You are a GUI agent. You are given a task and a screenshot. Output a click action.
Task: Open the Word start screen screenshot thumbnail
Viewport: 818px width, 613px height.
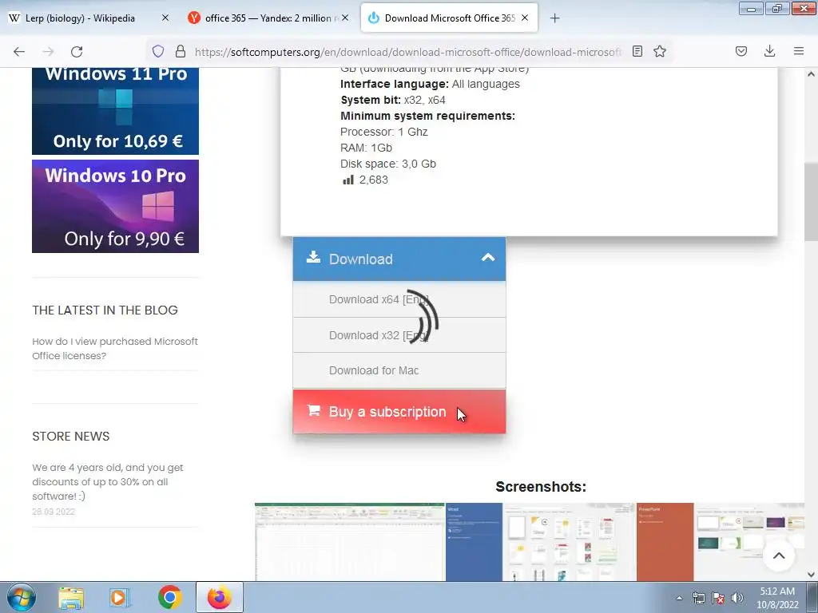pos(541,542)
